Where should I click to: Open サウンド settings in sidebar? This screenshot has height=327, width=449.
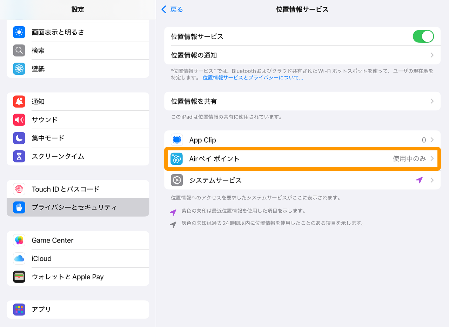click(x=78, y=120)
